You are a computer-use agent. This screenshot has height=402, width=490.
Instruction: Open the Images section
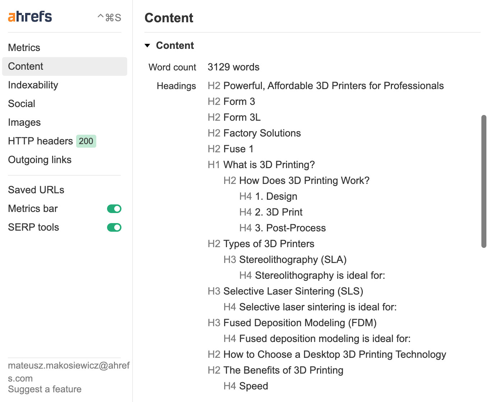point(24,122)
